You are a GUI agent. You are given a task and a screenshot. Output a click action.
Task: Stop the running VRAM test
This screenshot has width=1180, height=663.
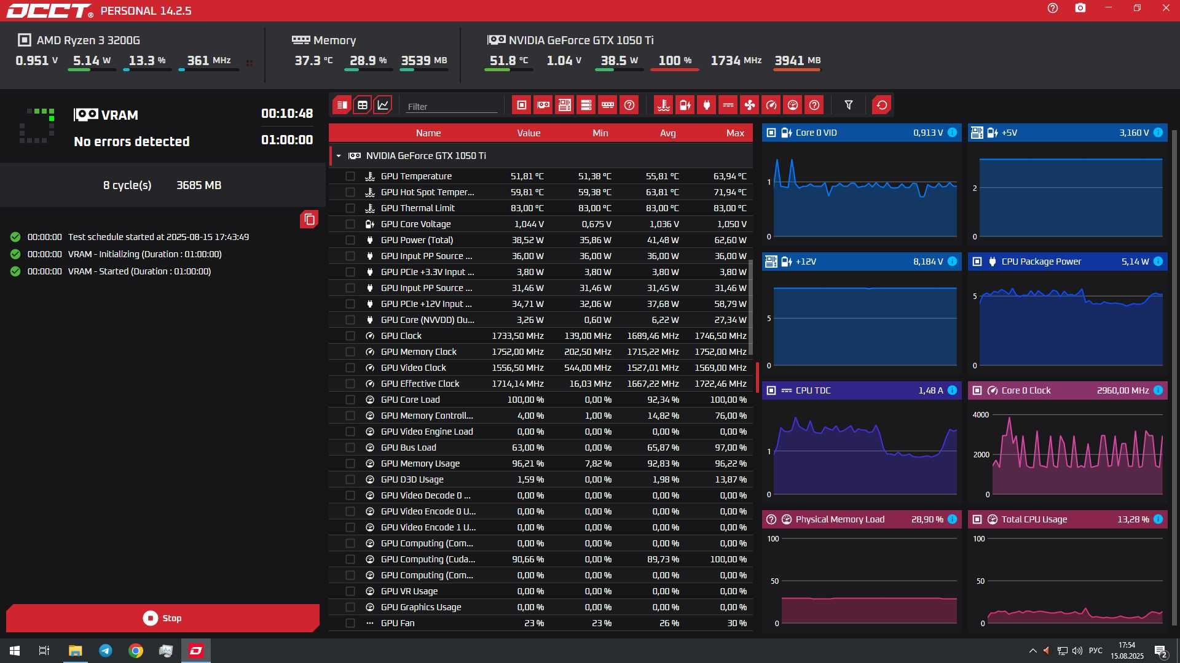(162, 618)
